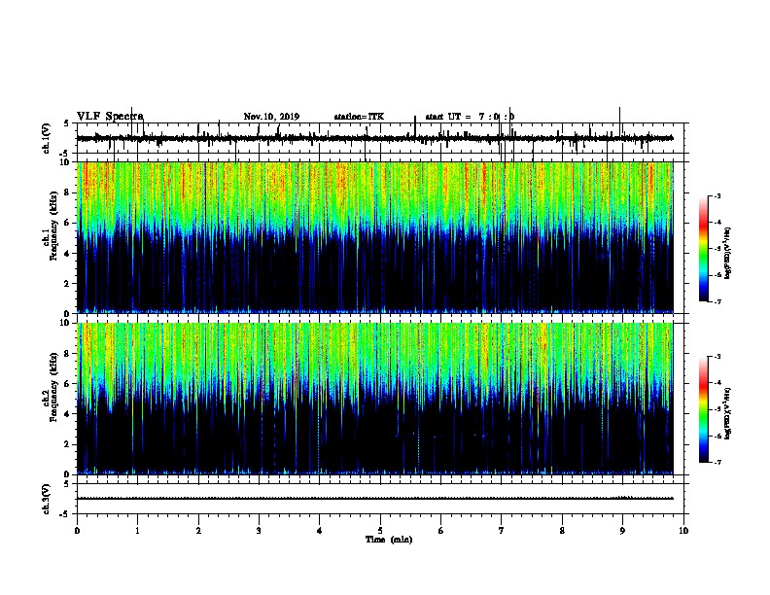Viewport: 770px width, 595px height.
Task: Click tick label "0" on the Time axis
Action: tap(77, 531)
